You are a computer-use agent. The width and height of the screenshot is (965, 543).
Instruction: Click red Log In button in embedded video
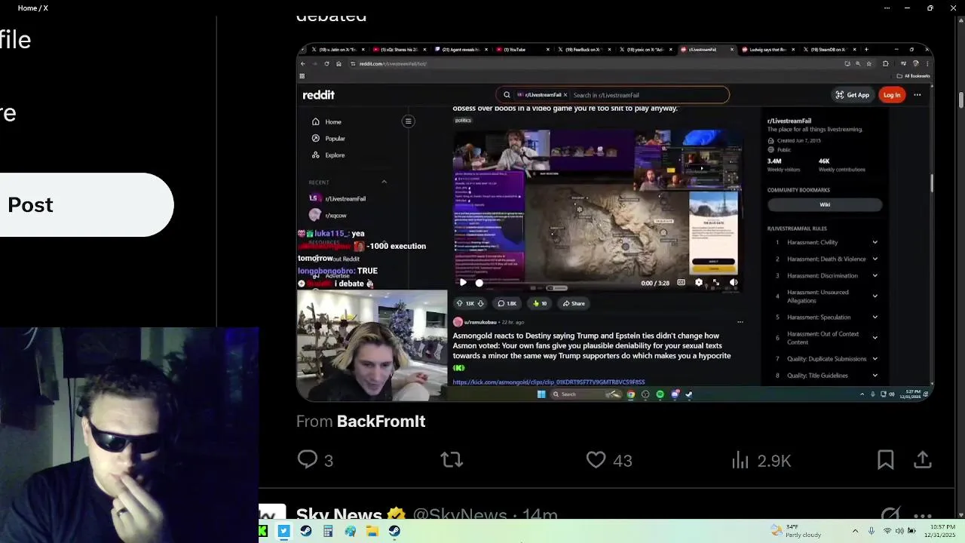(892, 95)
